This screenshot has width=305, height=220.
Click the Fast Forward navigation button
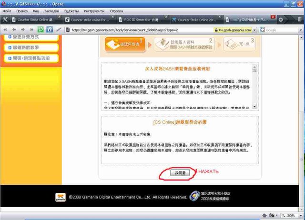coord(32,30)
